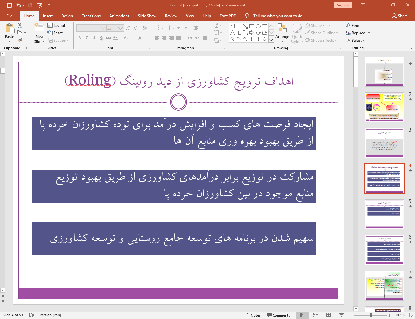Click the Sign in button

tap(343, 5)
